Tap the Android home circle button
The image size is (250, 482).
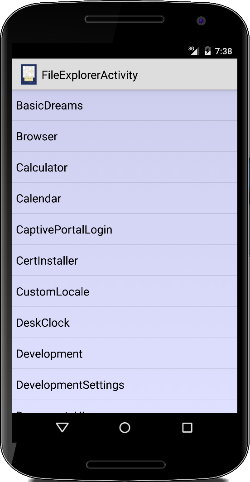125,428
